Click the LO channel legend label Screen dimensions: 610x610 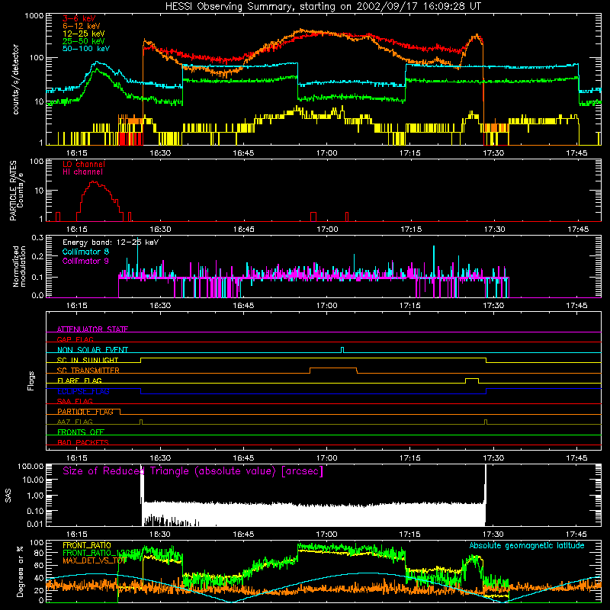pos(84,164)
